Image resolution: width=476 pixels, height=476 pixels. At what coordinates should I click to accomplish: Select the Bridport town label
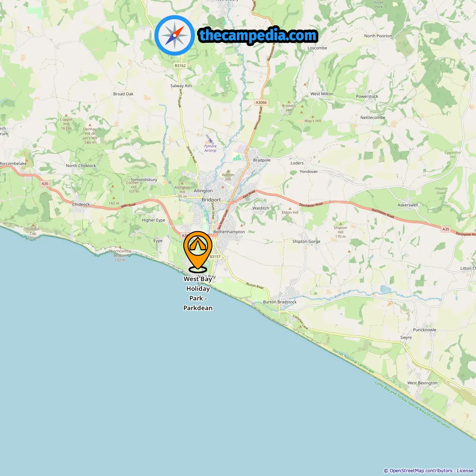tap(211, 200)
